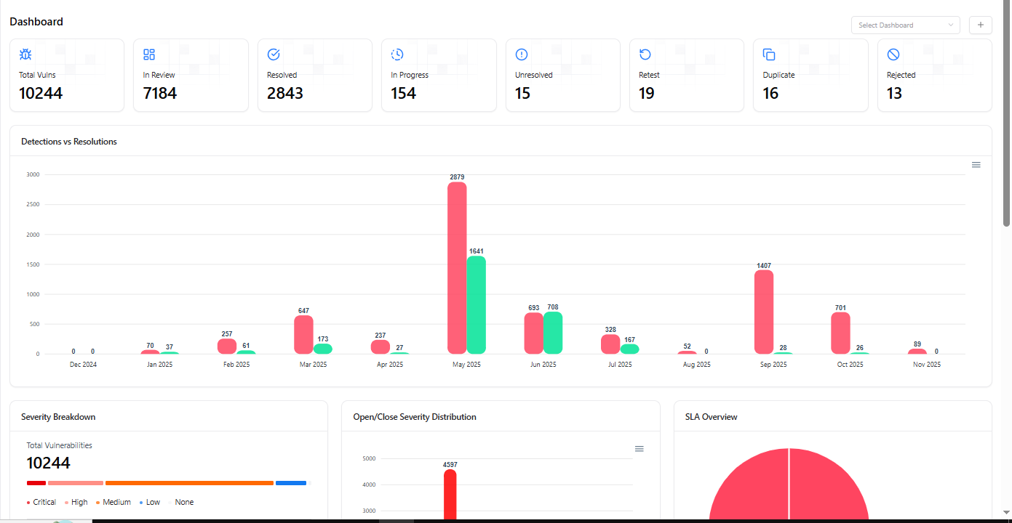The width and height of the screenshot is (1012, 523).
Task: Click the orange Medium severity bar segment
Action: [189, 483]
